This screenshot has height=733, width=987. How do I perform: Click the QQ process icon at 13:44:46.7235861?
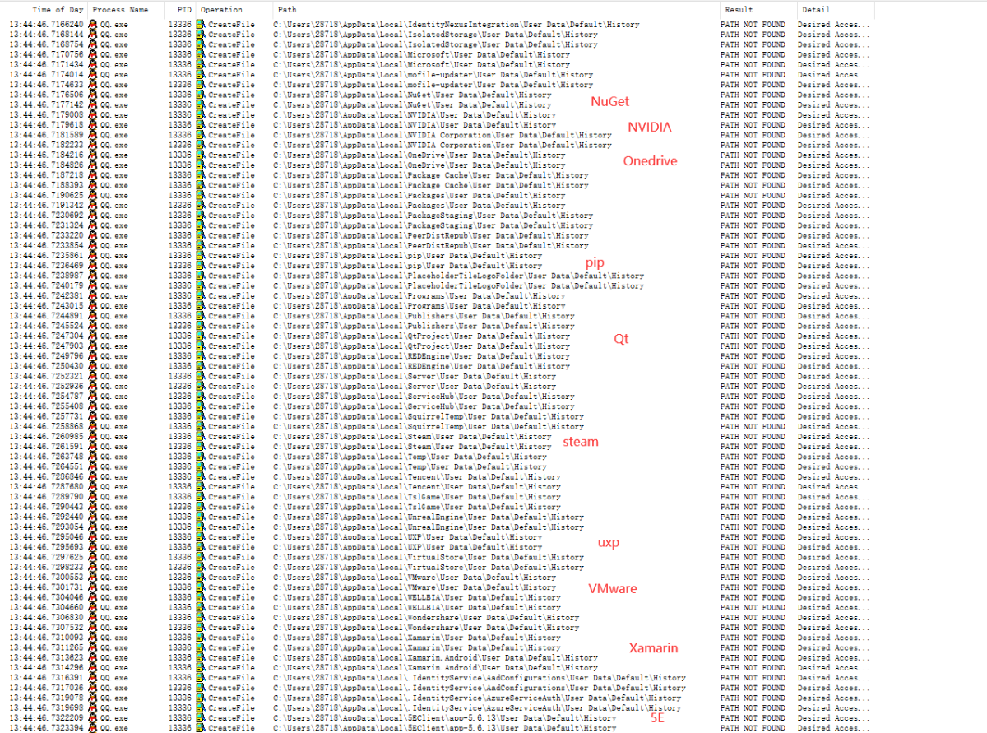click(x=93, y=256)
